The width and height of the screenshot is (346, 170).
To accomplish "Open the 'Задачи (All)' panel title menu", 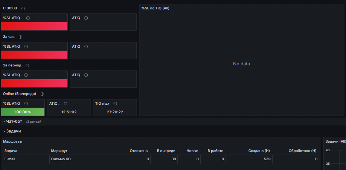I will [335, 141].
